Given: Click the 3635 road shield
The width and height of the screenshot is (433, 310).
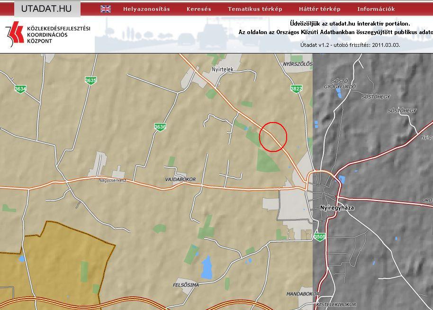Looking at the screenshot, I should (x=90, y=80).
